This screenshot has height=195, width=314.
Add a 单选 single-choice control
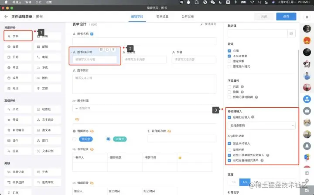(x=18, y=68)
